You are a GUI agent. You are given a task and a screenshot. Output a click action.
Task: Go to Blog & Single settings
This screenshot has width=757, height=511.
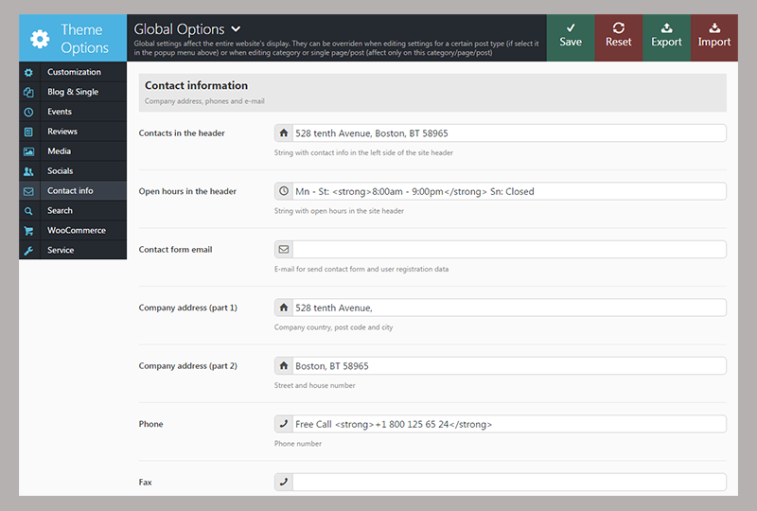click(x=73, y=92)
